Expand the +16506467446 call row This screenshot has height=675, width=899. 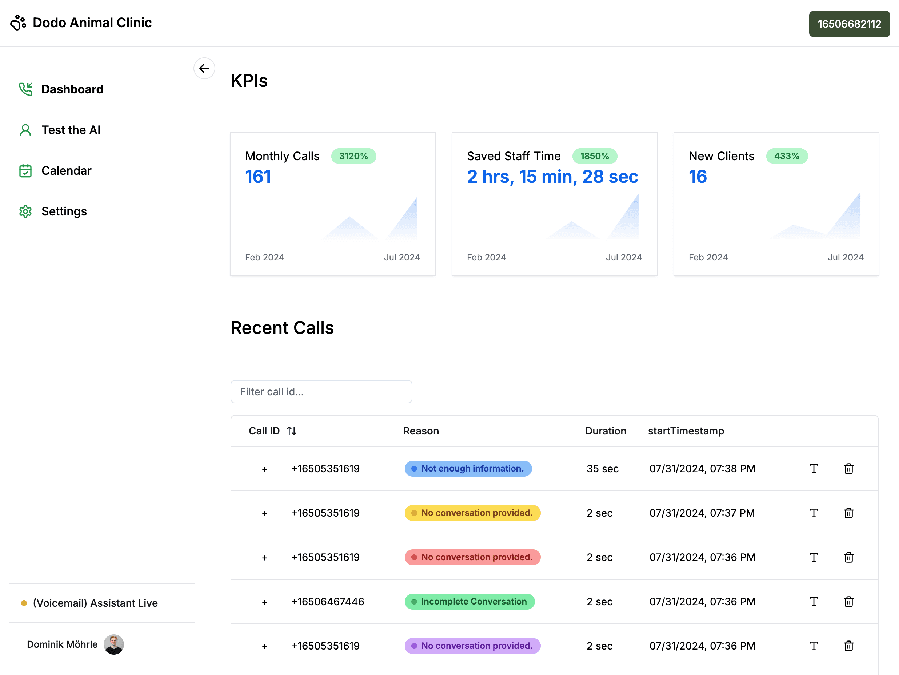(x=265, y=602)
